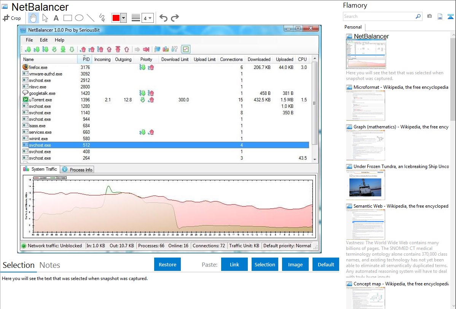Open the color picker dropdown arrow
The image size is (456, 309).
pos(123,18)
